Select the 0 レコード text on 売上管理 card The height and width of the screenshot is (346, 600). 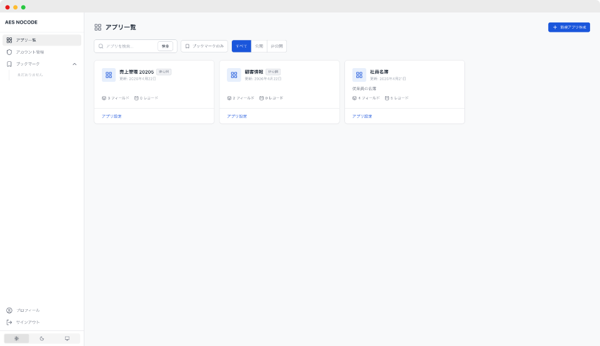[149, 98]
